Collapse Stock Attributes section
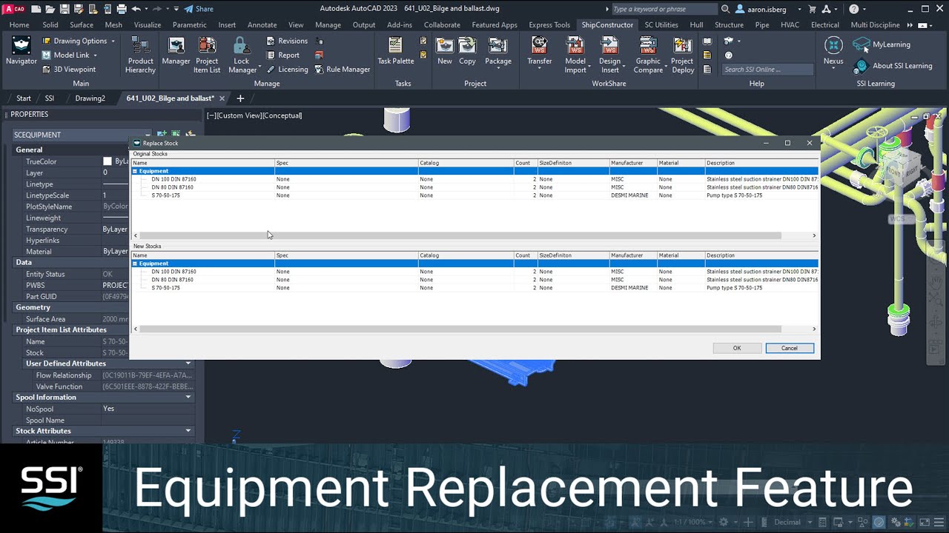949x533 pixels. [188, 431]
